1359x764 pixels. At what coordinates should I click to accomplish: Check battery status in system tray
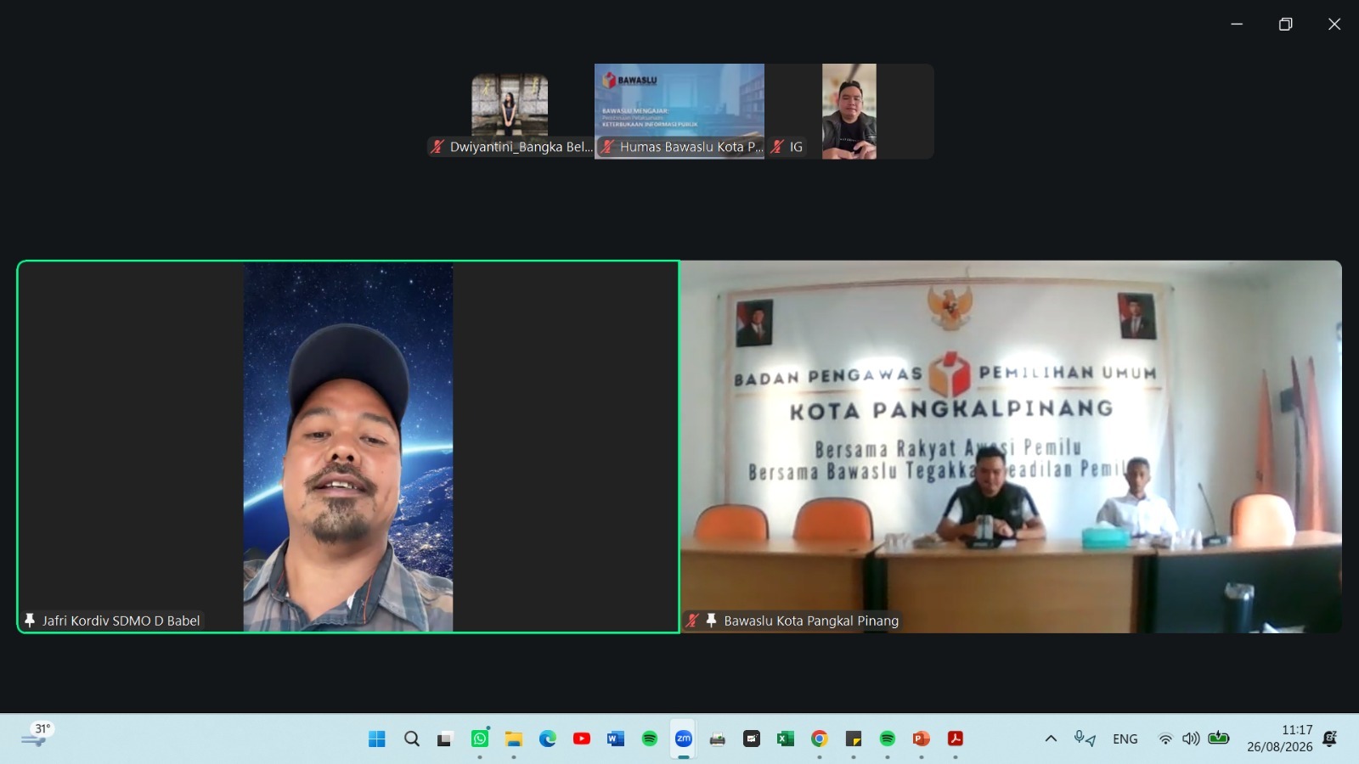point(1219,738)
